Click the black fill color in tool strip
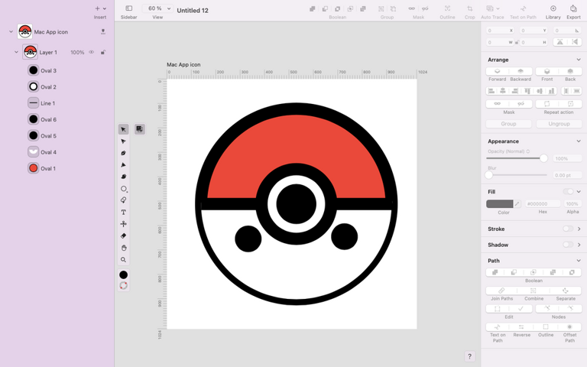Screen dimensions: 587x367 point(123,274)
